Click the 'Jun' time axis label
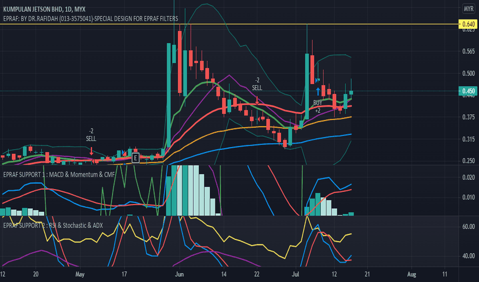The width and height of the screenshot is (479, 282). pos(179,274)
